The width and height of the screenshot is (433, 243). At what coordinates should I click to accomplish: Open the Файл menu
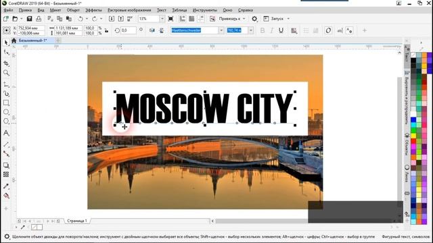[x=8, y=10]
